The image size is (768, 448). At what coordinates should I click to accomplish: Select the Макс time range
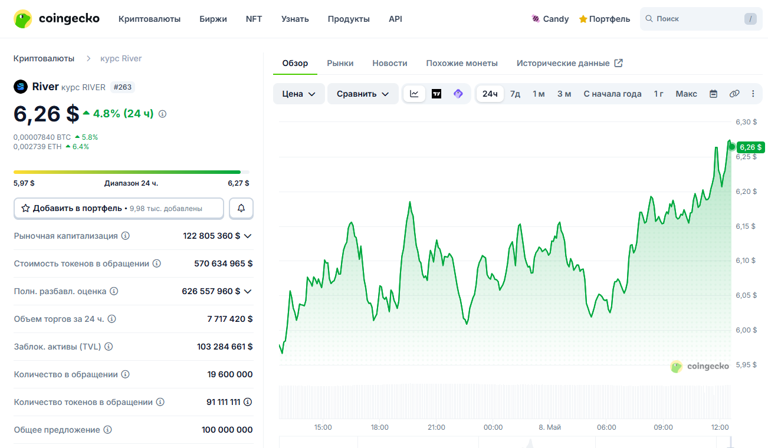point(687,94)
